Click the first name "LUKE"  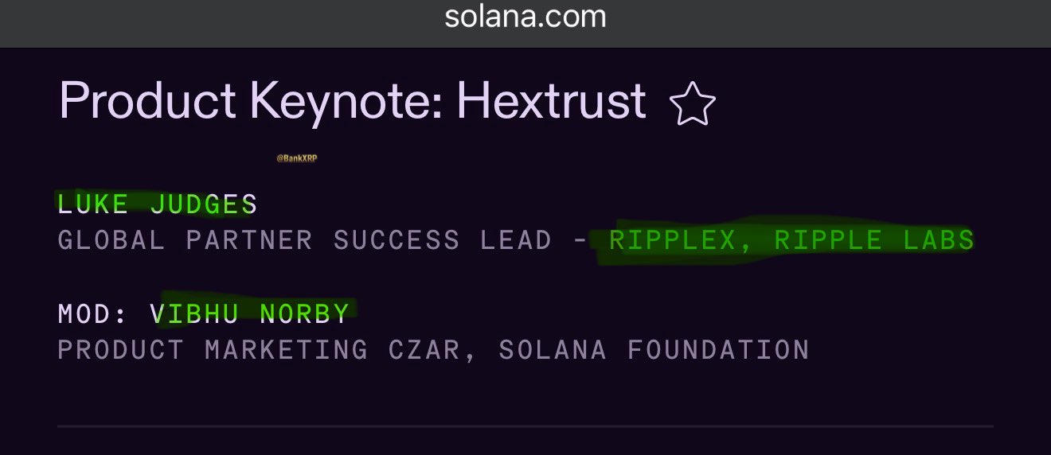[x=93, y=204]
